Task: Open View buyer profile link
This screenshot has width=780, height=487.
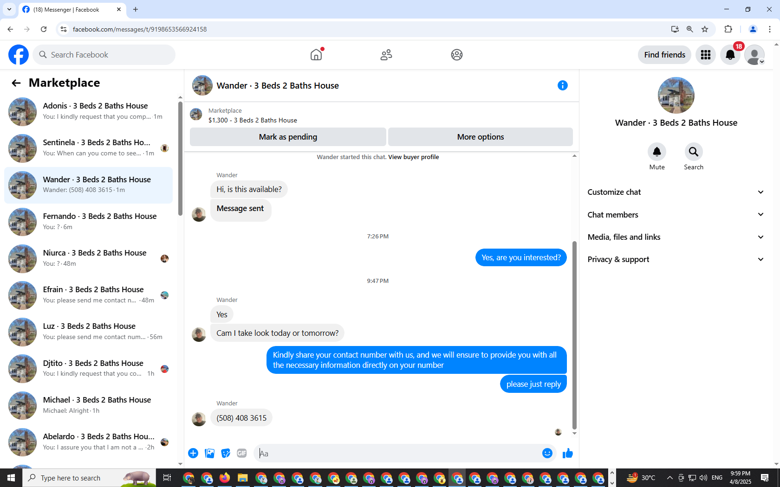Action: pos(414,157)
